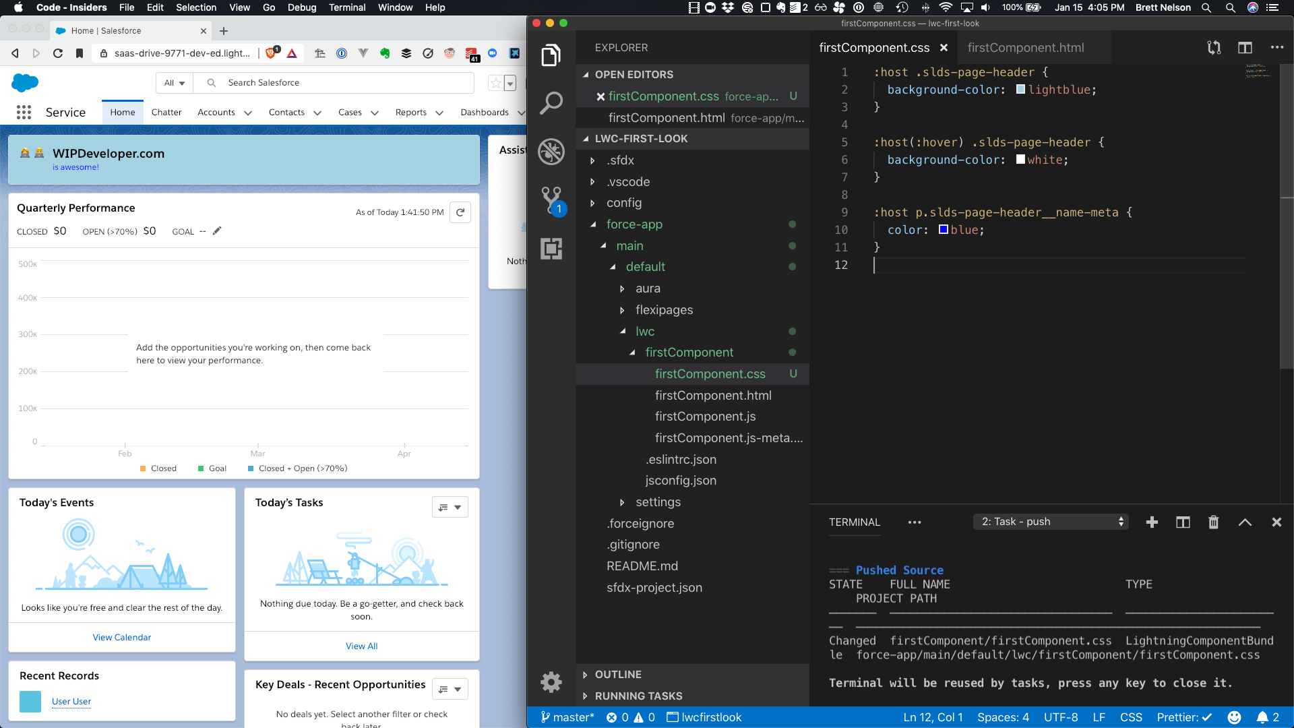Expand the RUNNING TASKS section
Screen dimensions: 1294x728
pyautogui.click(x=585, y=696)
